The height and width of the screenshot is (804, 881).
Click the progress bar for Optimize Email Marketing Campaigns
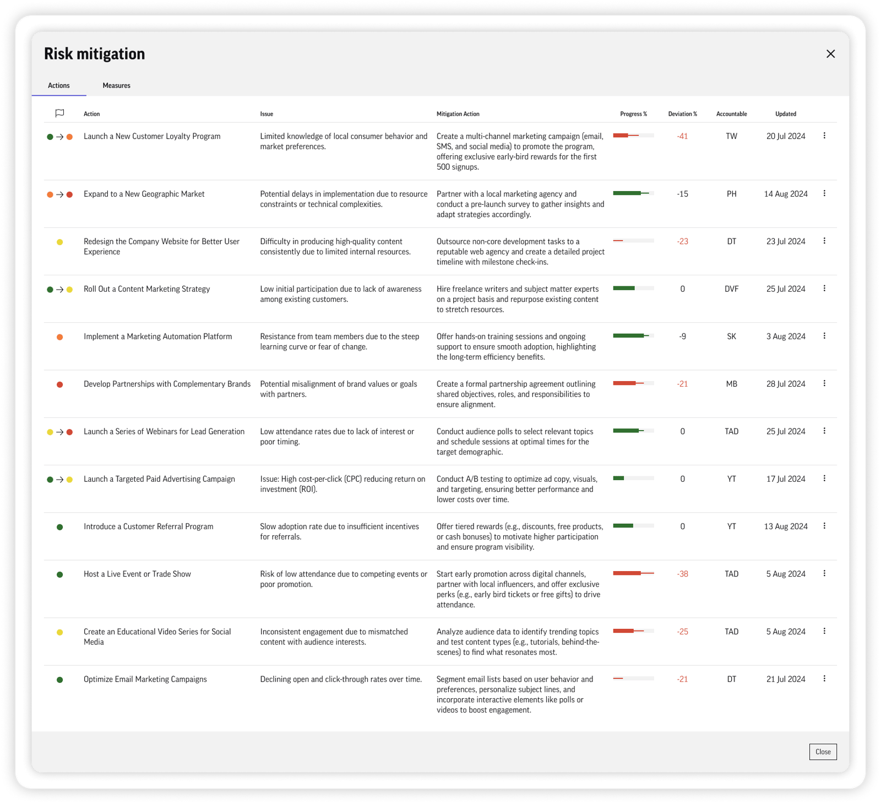coord(633,678)
